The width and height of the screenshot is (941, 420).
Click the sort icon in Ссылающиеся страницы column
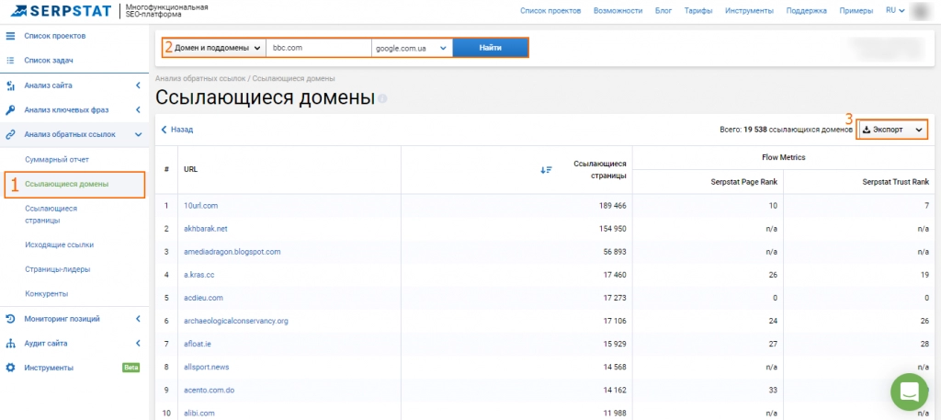tap(546, 170)
